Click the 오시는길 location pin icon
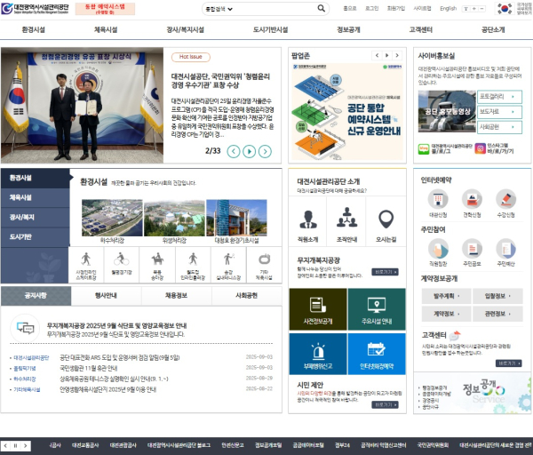Viewport: 533px width, 455px height. pyautogui.click(x=386, y=220)
